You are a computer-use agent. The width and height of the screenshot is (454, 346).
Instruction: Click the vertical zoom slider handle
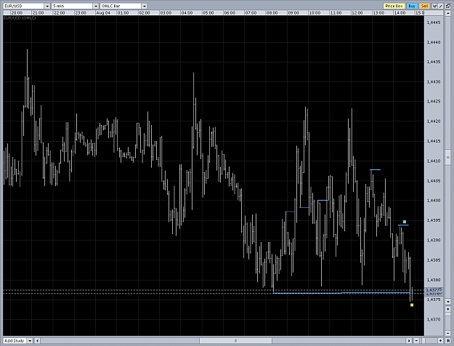(448, 314)
